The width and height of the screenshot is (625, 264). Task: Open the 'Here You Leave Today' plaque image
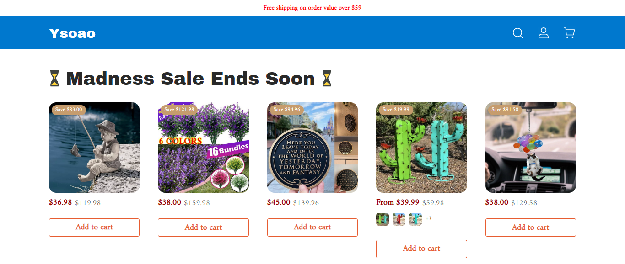312,148
